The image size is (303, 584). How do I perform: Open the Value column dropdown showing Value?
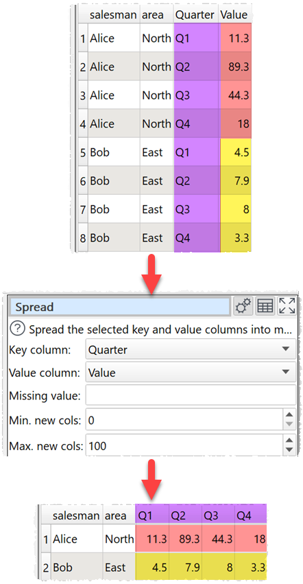(x=191, y=373)
